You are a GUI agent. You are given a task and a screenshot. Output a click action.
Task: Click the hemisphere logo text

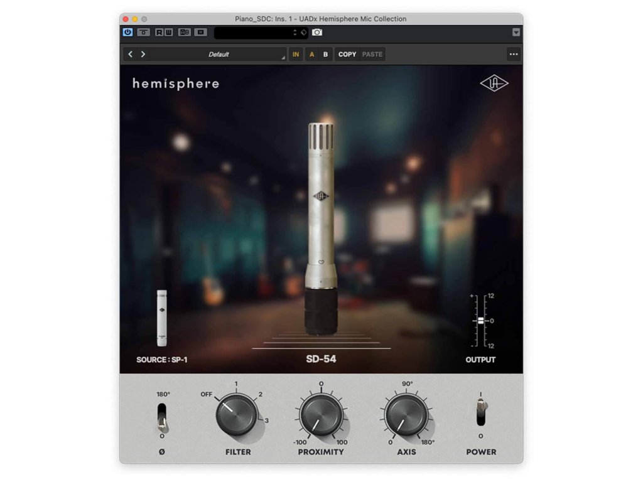pos(176,83)
